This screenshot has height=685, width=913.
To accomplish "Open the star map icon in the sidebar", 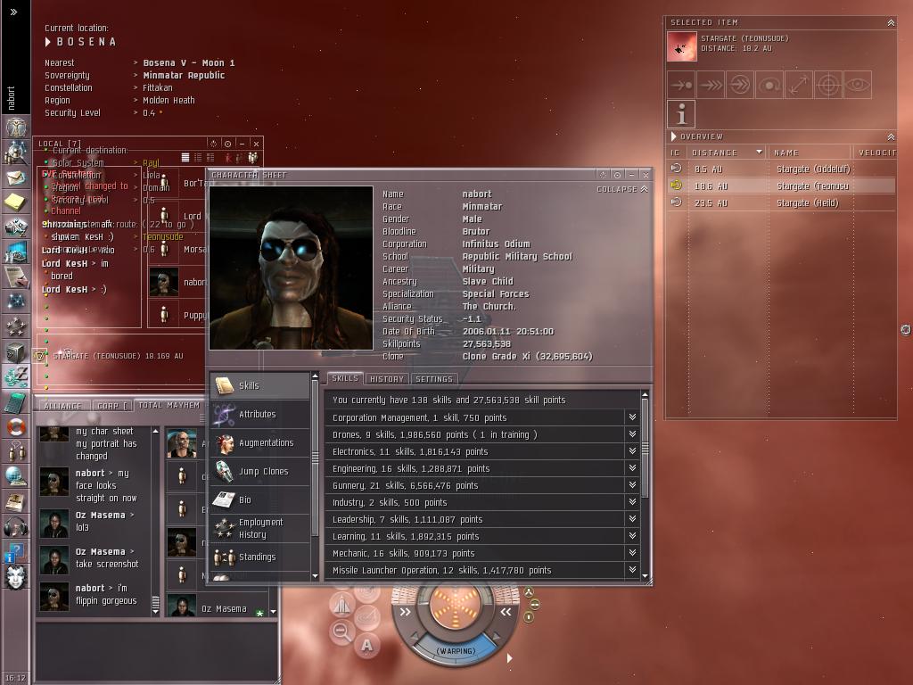I will 16,301.
